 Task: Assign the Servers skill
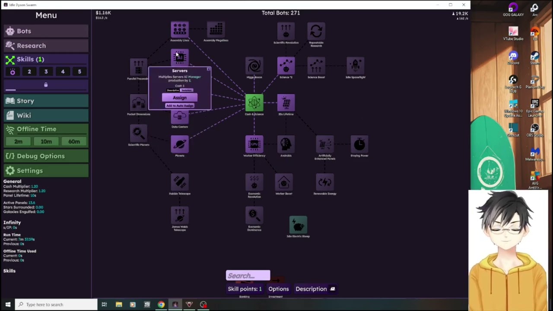click(x=180, y=98)
